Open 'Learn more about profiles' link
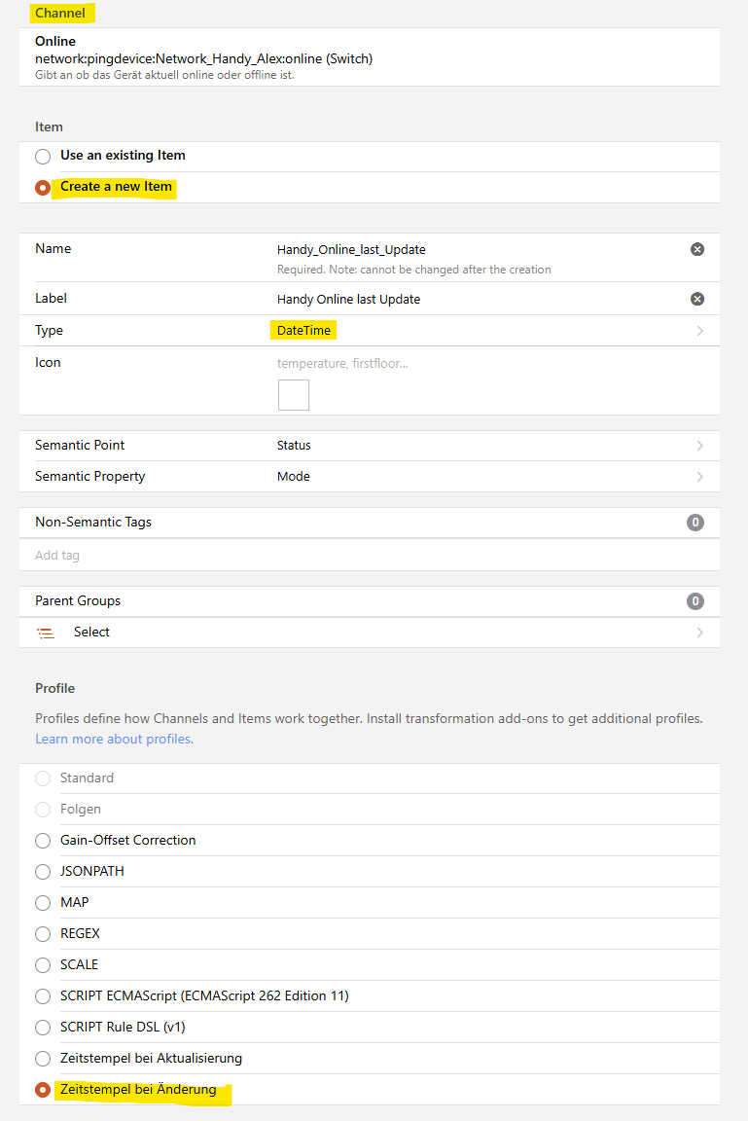 click(x=113, y=740)
